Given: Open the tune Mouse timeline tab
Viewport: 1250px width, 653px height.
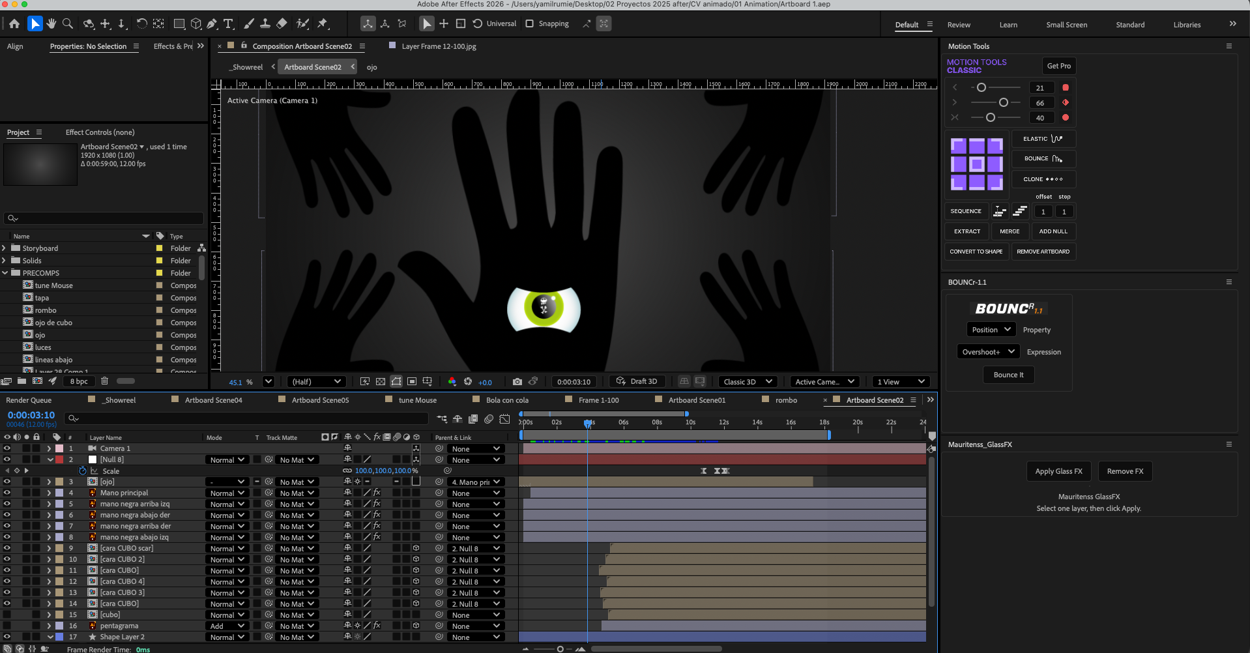Looking at the screenshot, I should click(417, 400).
